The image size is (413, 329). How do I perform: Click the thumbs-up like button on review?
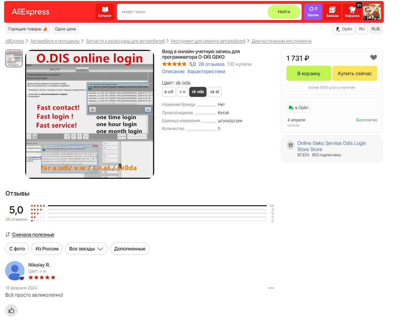(x=11, y=311)
